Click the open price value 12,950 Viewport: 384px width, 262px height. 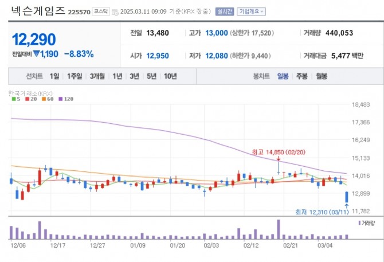pyautogui.click(x=158, y=56)
